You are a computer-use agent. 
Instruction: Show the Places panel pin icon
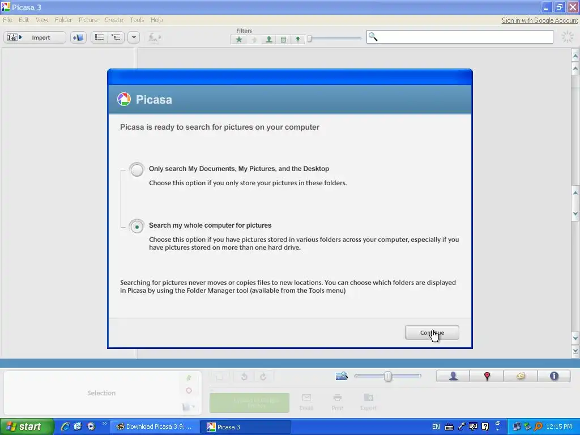(x=487, y=376)
